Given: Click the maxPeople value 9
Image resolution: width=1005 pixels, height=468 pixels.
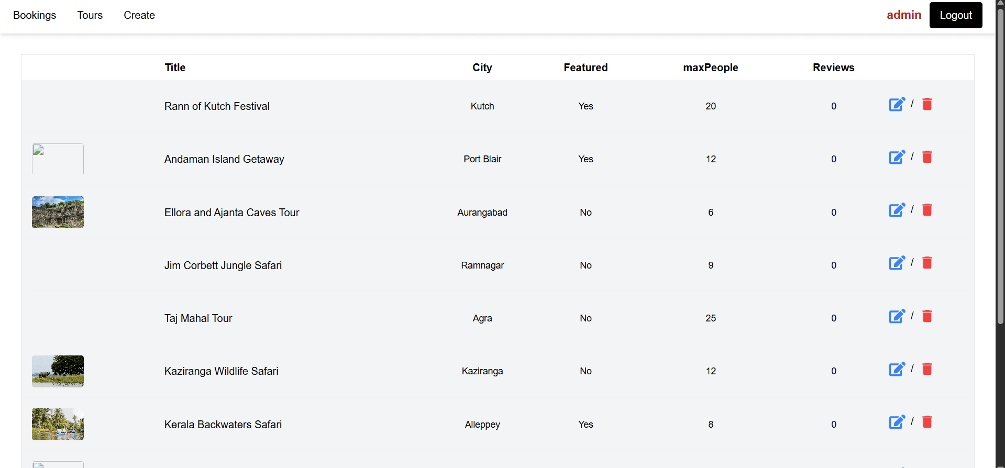Looking at the screenshot, I should 711,265.
